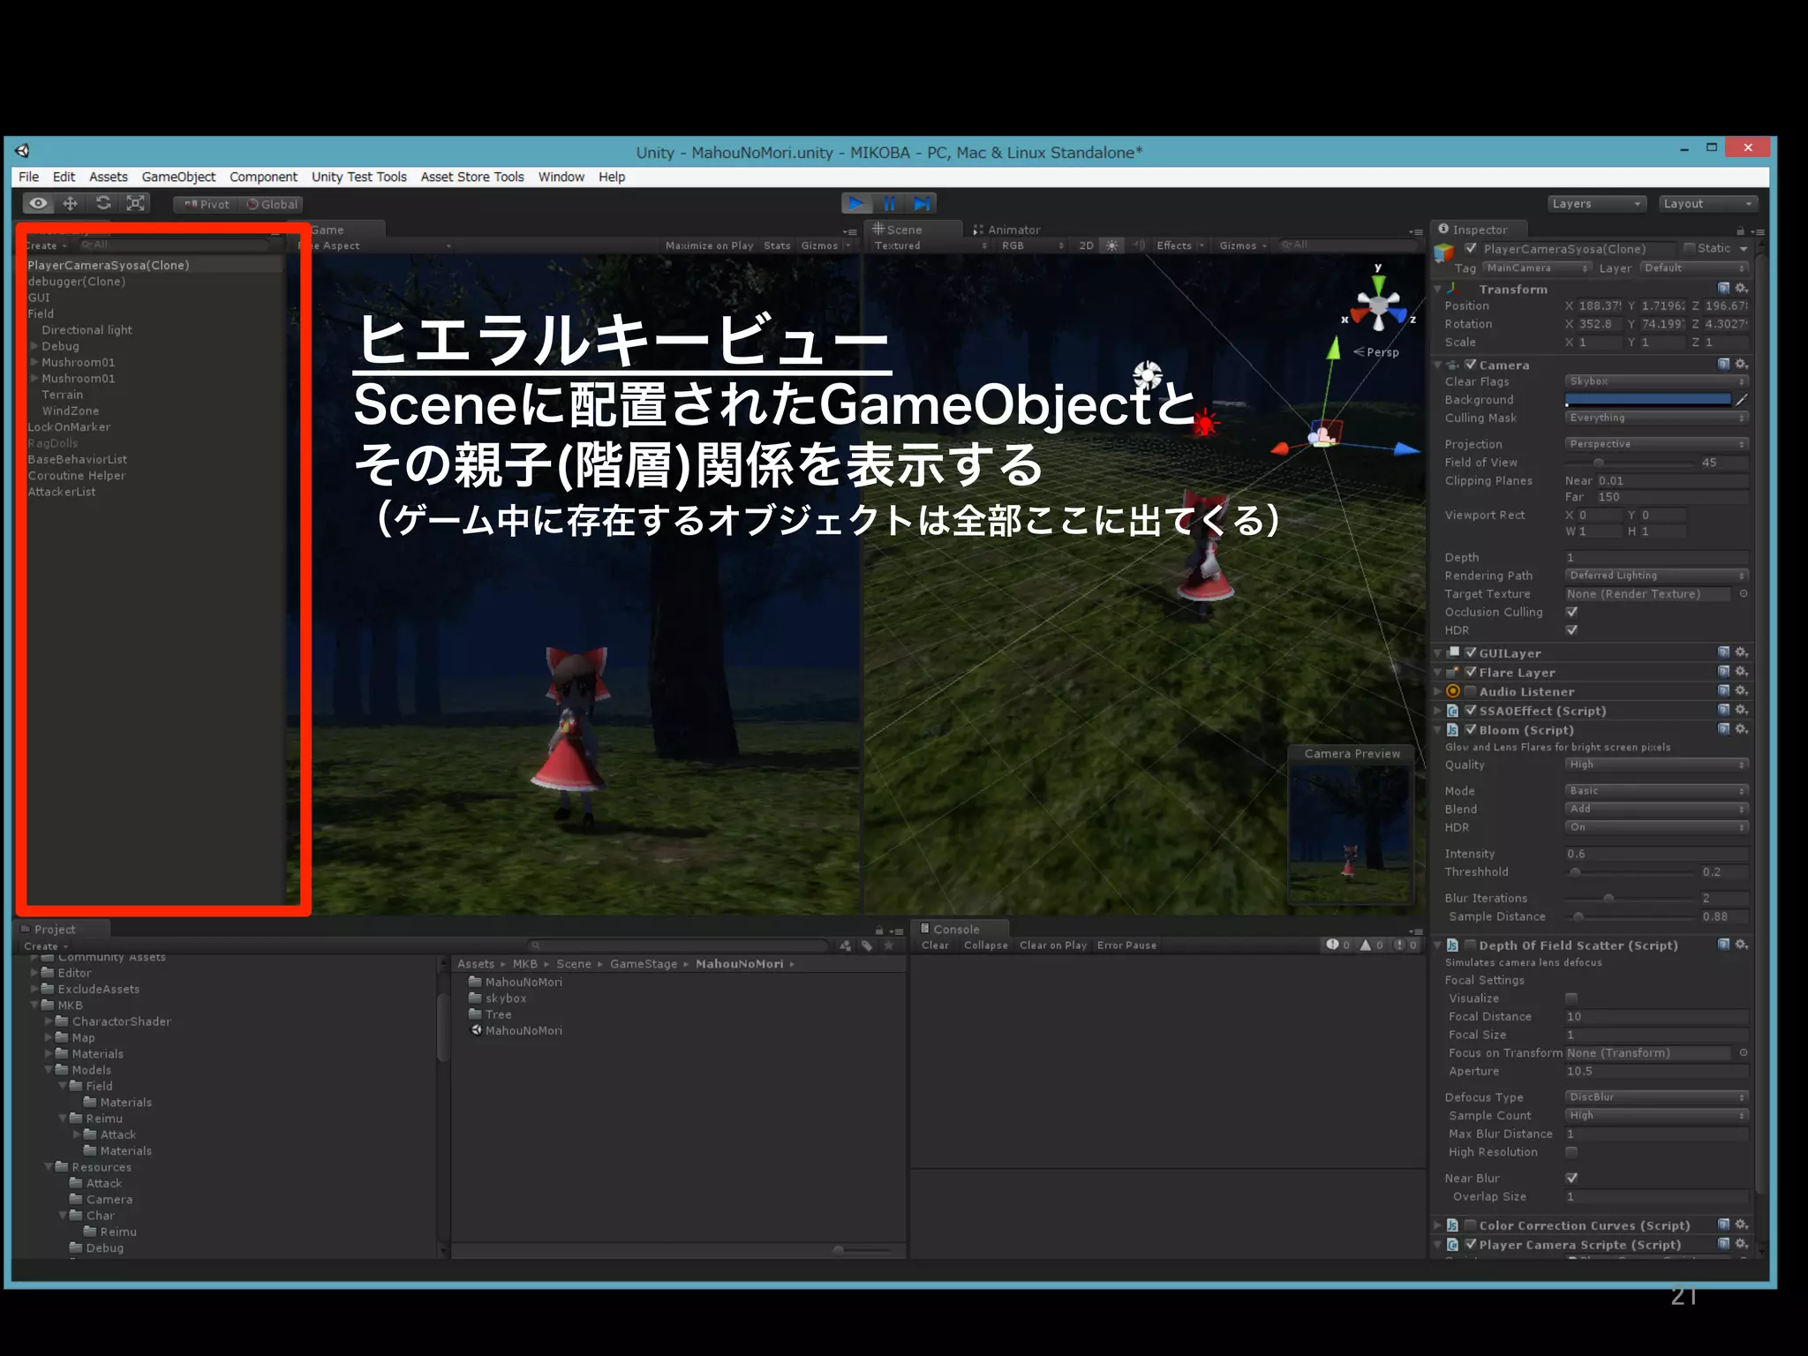1808x1356 pixels.
Task: Toggle the Static checkbox
Action: point(1689,249)
